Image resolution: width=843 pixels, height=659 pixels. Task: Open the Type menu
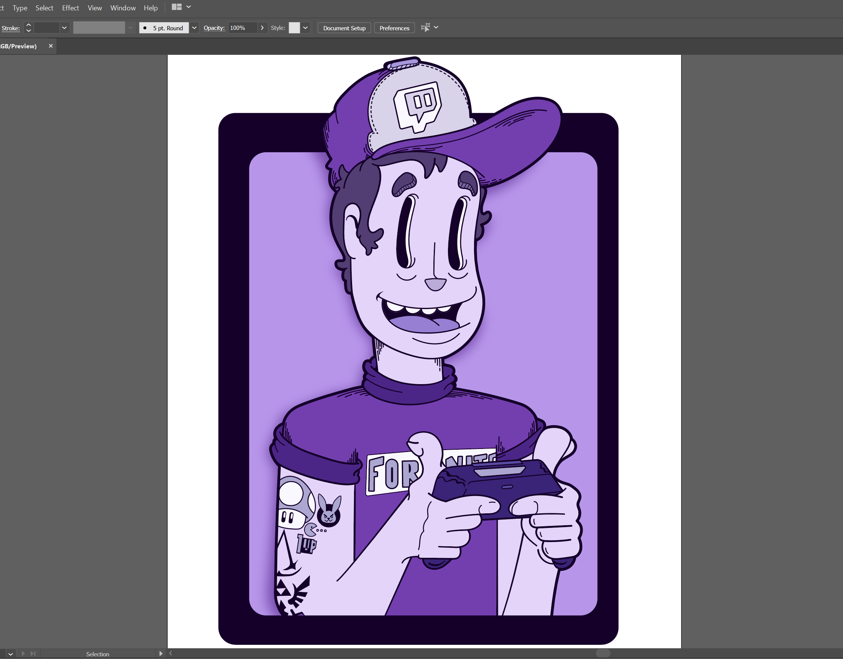[20, 8]
